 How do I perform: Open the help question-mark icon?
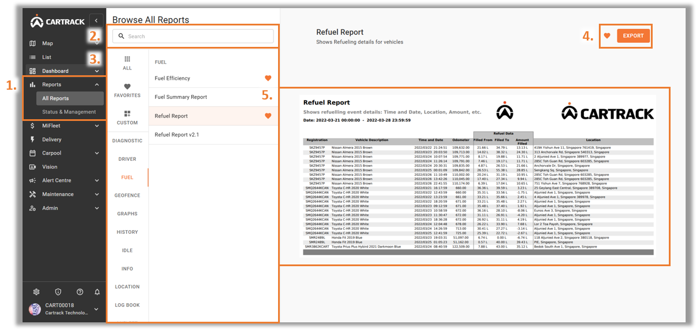point(80,292)
